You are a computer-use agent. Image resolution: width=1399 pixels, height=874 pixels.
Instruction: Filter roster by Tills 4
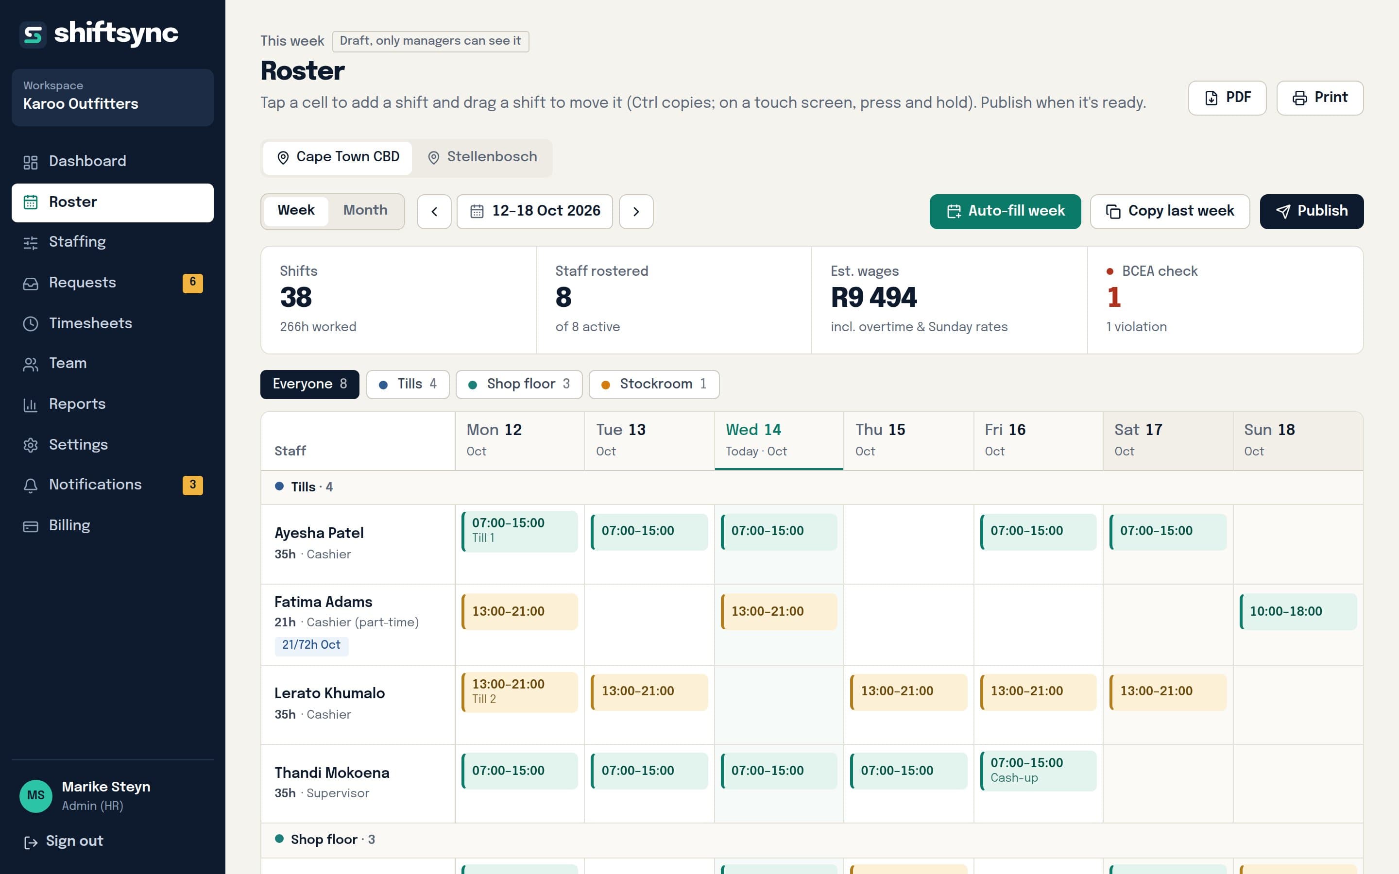click(x=408, y=385)
